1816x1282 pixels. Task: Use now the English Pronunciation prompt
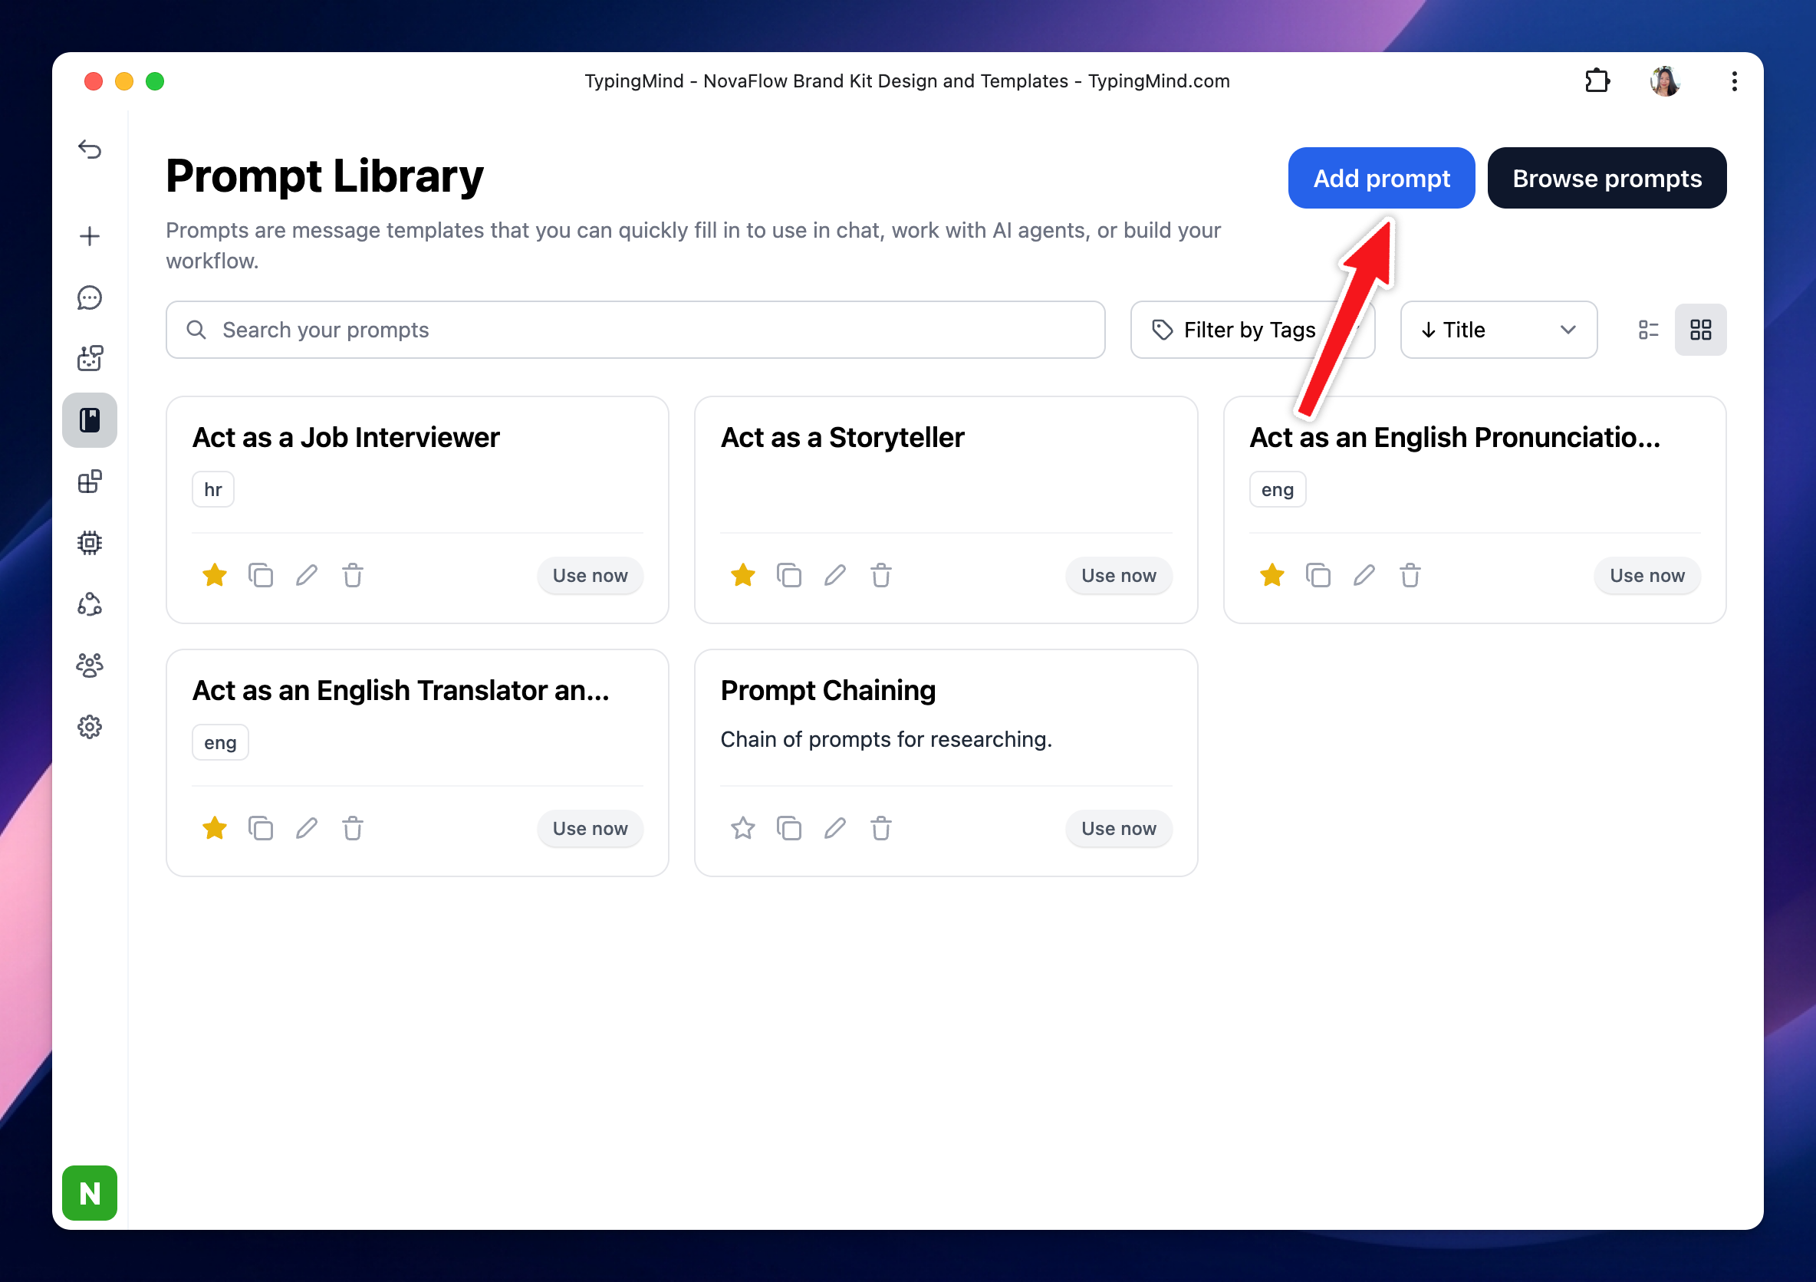pos(1647,575)
